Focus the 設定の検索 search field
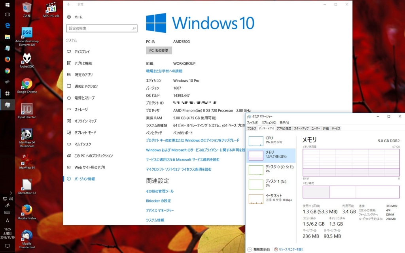 coord(102,28)
